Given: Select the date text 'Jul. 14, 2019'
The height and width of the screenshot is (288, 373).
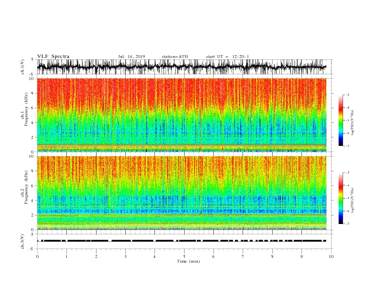Looking at the screenshot, I should (x=131, y=56).
